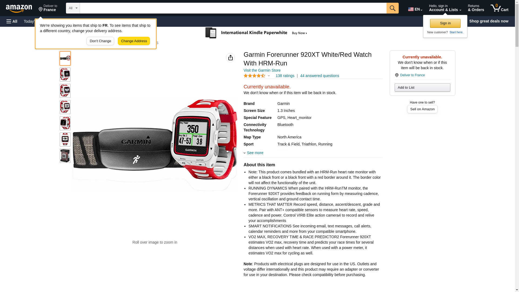Click the search magnifier button
Screen dimensions: 519x292
pyautogui.click(x=392, y=8)
